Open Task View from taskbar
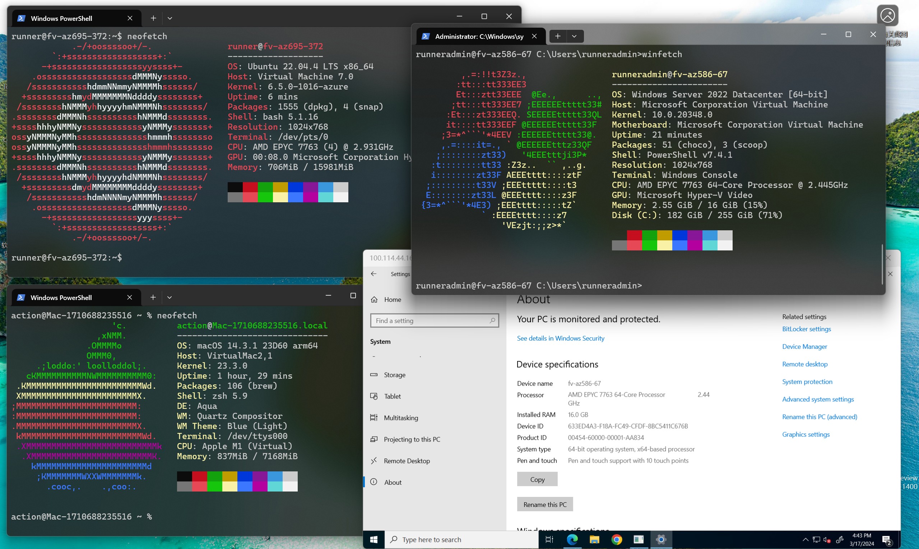This screenshot has width=919, height=549. [x=549, y=540]
